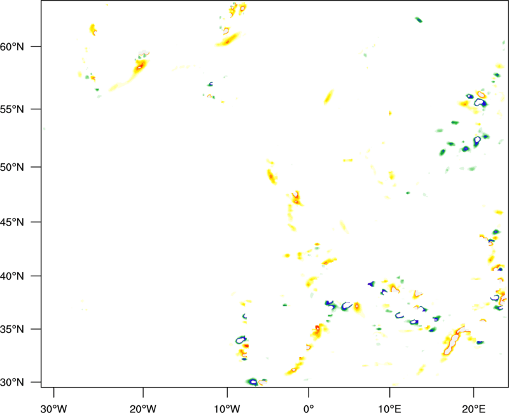Click the 10°E longitude label
The image size is (509, 413).
(x=389, y=409)
